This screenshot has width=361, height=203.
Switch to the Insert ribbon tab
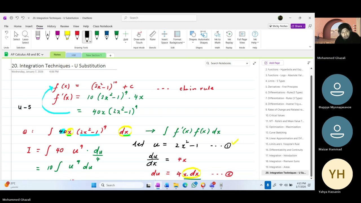29,26
